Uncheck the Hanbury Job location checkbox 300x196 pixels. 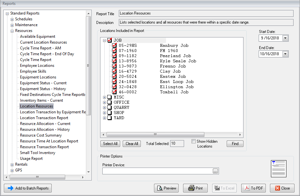pos(114,46)
